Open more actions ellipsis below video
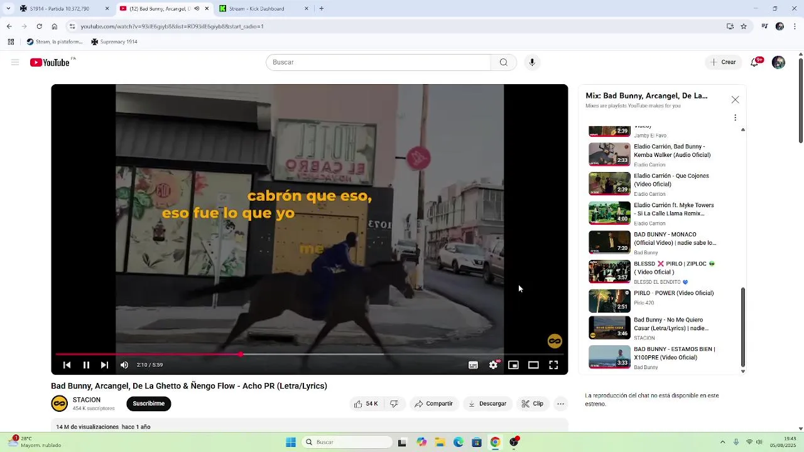The width and height of the screenshot is (804, 452). [560, 404]
